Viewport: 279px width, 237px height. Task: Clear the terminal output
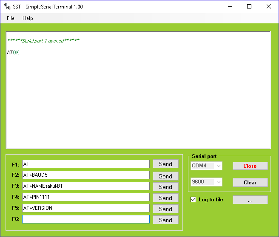tap(250, 183)
